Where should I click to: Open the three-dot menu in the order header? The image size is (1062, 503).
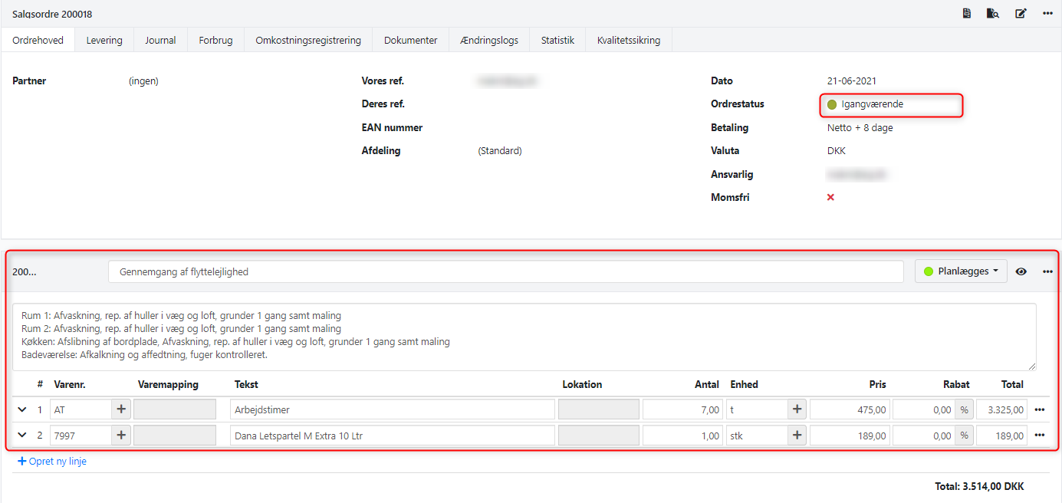1047,14
